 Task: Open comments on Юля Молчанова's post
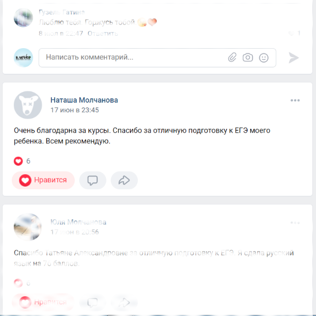pos(93,302)
